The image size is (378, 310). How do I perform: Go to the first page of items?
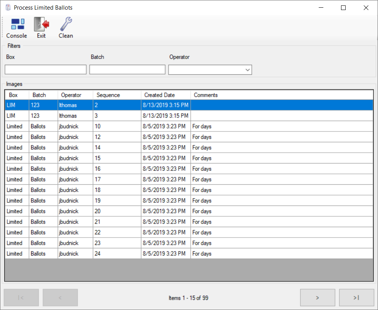(21, 298)
